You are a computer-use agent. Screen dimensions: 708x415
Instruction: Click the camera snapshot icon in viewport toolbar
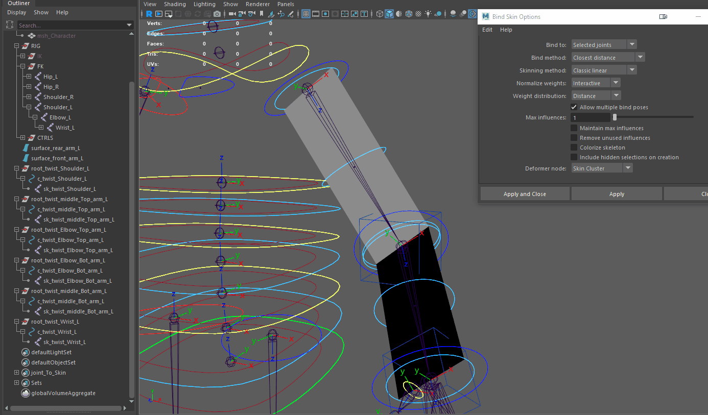(x=217, y=14)
